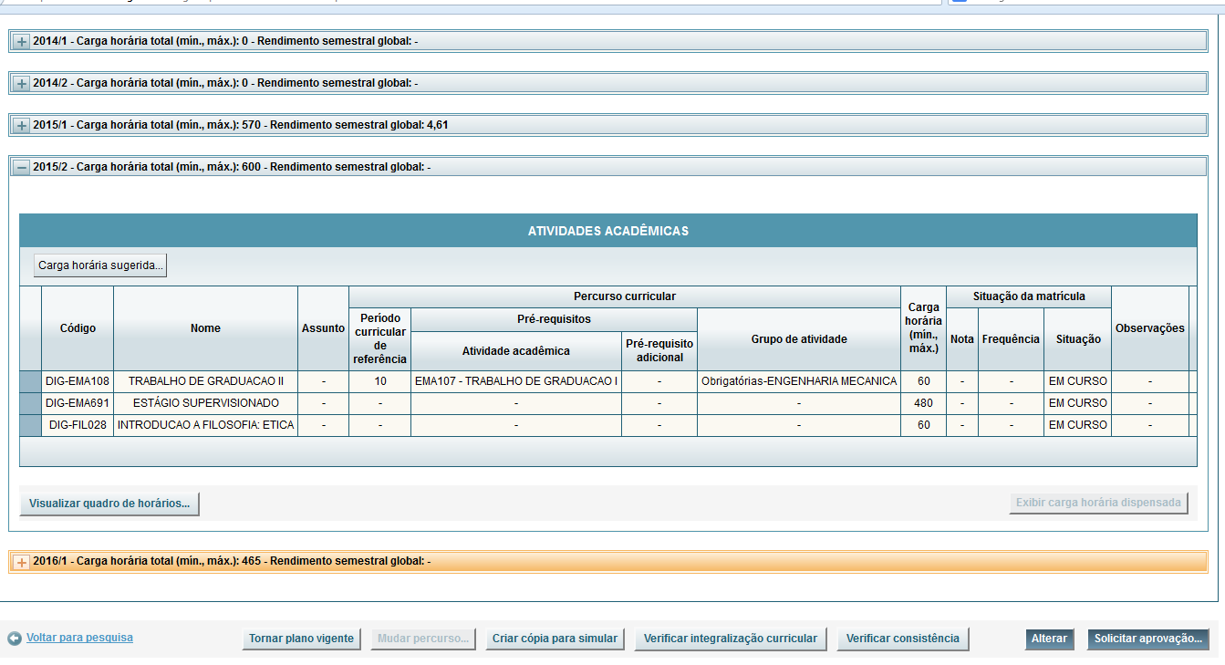Click Verificar consistência button
The image size is (1225, 665).
903,639
